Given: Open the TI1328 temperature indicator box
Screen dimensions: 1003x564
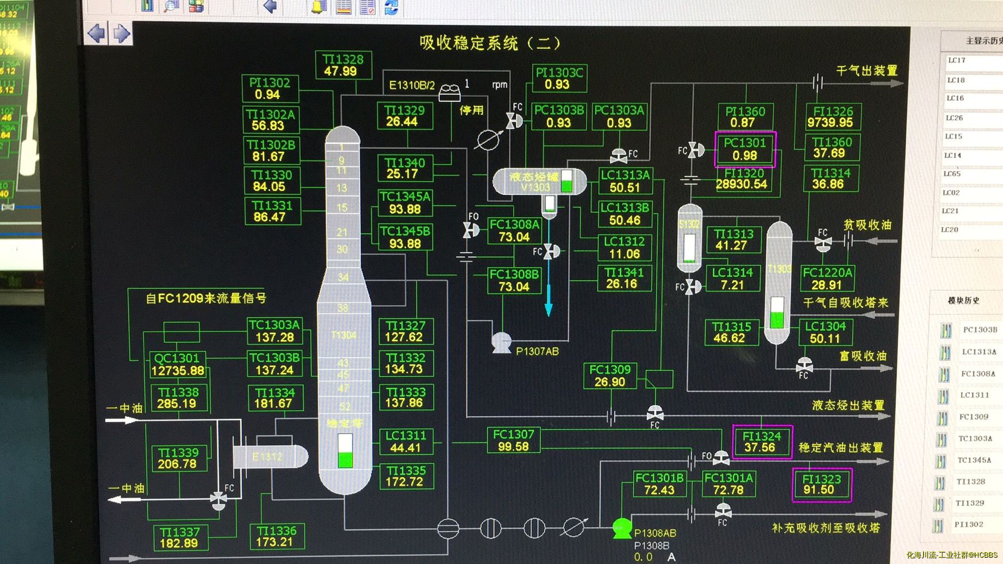Looking at the screenshot, I should tap(343, 65).
